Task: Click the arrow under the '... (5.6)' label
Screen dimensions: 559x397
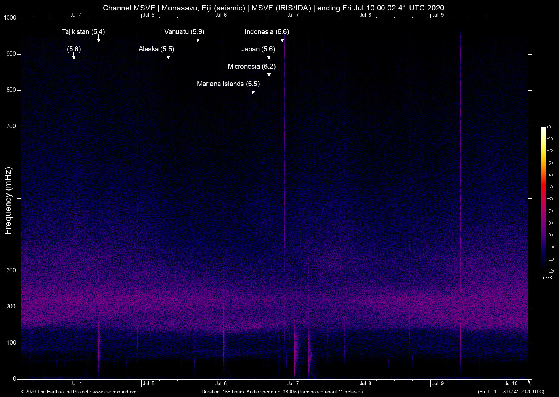Action: point(73,56)
